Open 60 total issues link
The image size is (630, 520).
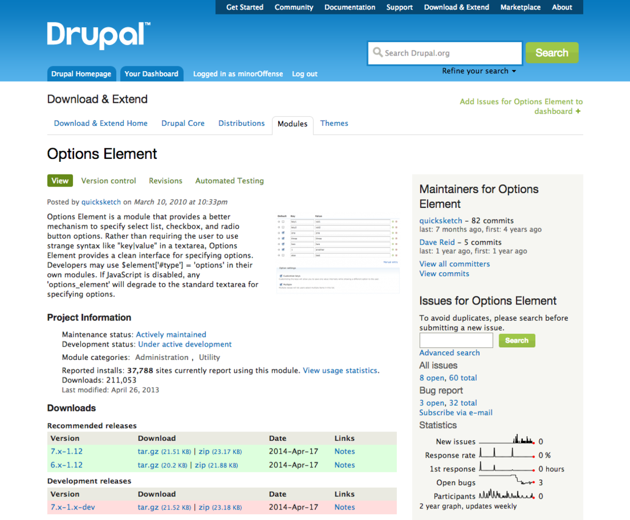tap(463, 378)
